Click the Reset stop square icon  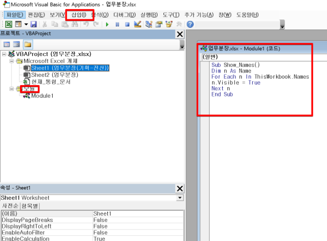coord(127,24)
